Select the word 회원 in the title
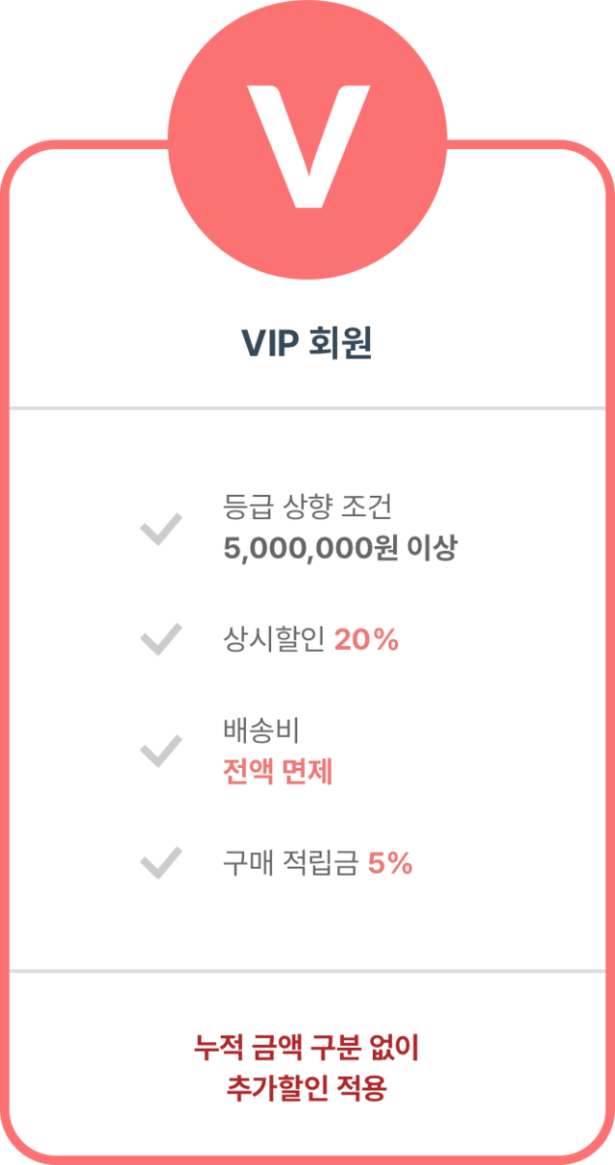Image resolution: width=615 pixels, height=1165 pixels. (339, 343)
